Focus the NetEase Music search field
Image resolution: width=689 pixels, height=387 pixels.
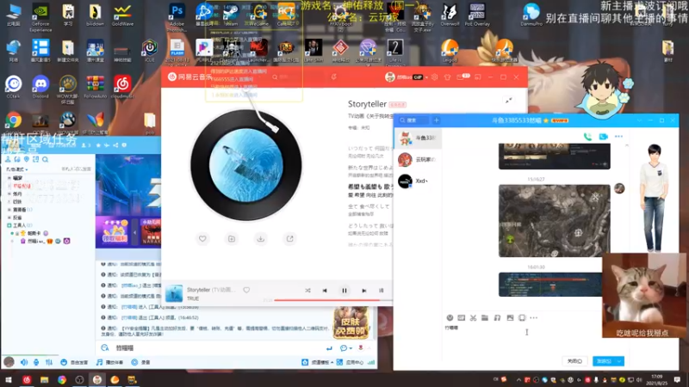299,77
